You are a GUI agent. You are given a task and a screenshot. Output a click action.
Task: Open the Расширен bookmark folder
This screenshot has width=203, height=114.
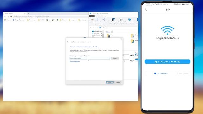click(63, 20)
